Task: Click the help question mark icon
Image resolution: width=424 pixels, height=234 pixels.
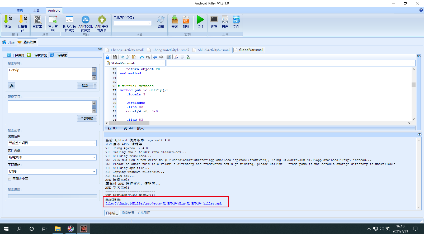Action: pyautogui.click(x=421, y=10)
